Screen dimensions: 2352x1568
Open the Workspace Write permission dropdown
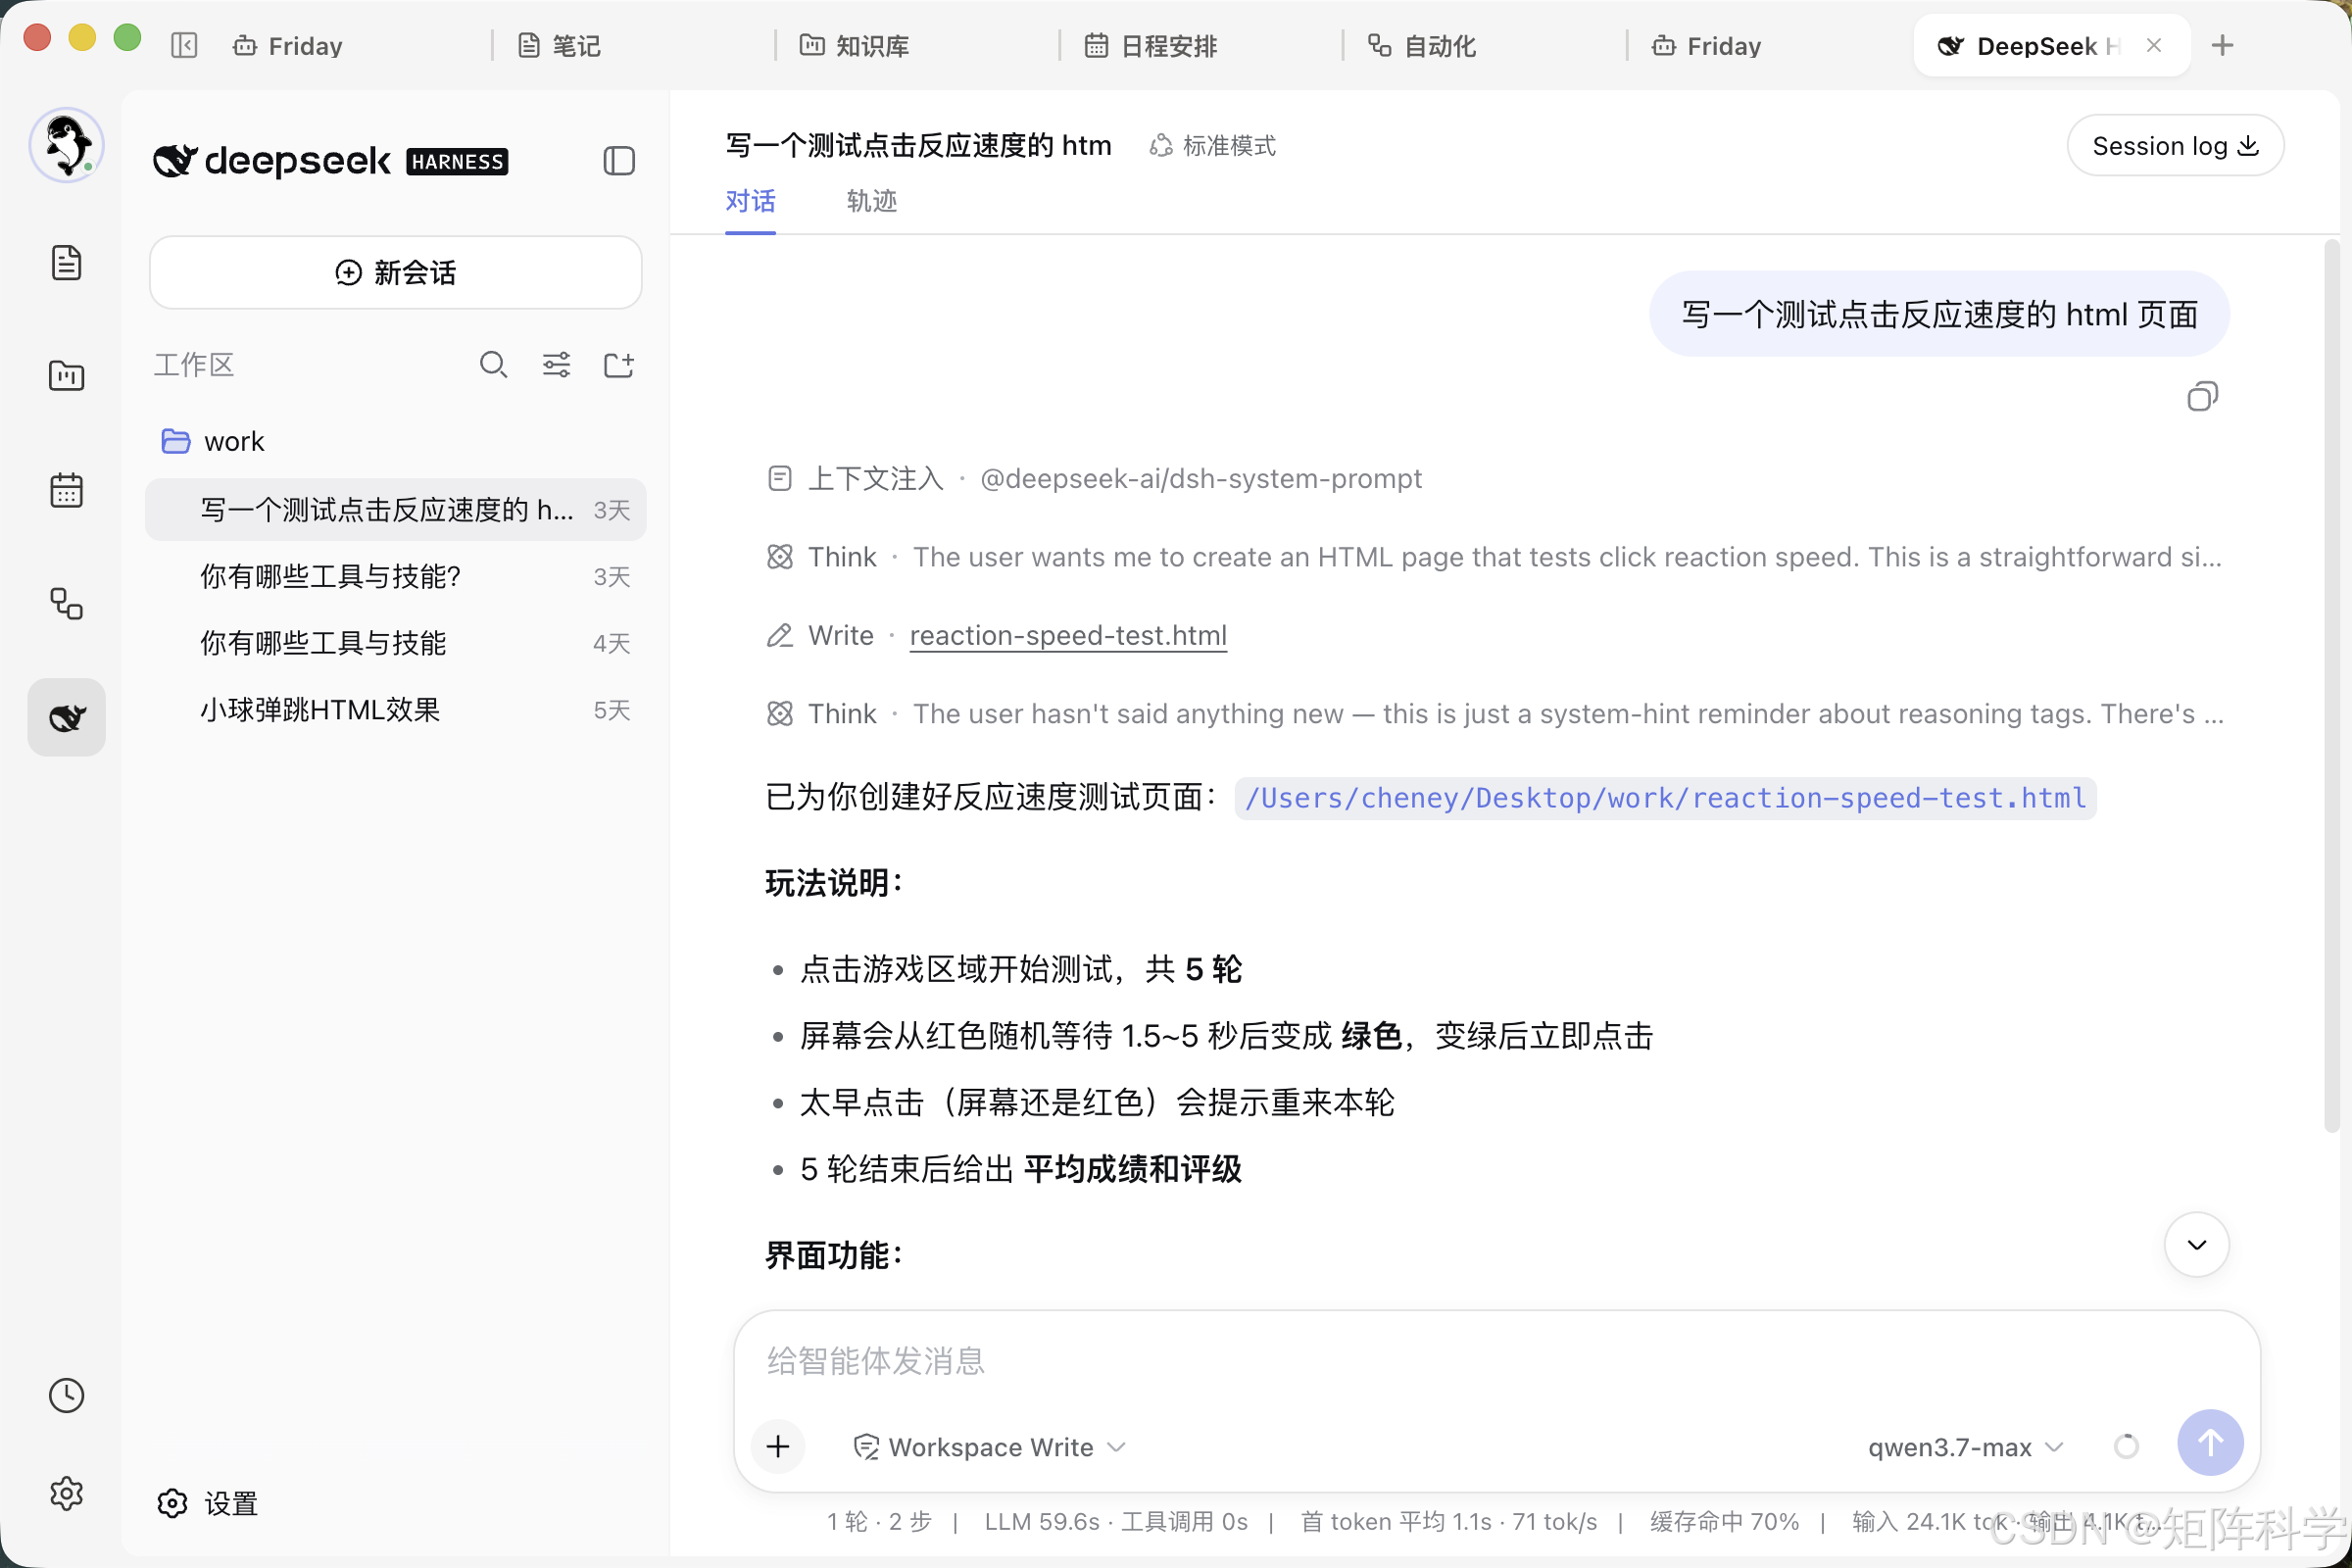point(990,1447)
